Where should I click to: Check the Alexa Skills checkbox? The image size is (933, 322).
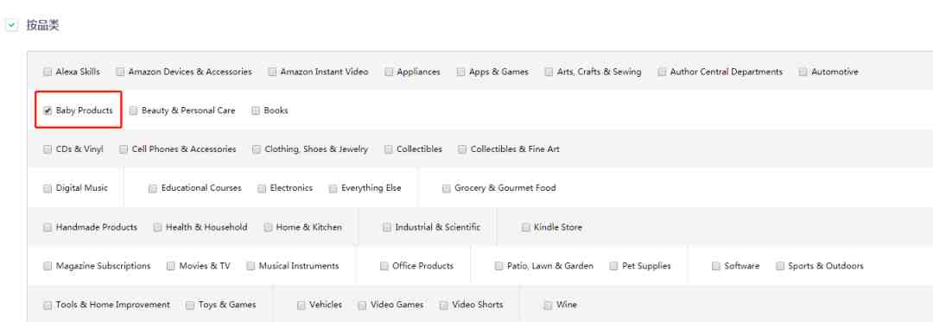point(48,72)
